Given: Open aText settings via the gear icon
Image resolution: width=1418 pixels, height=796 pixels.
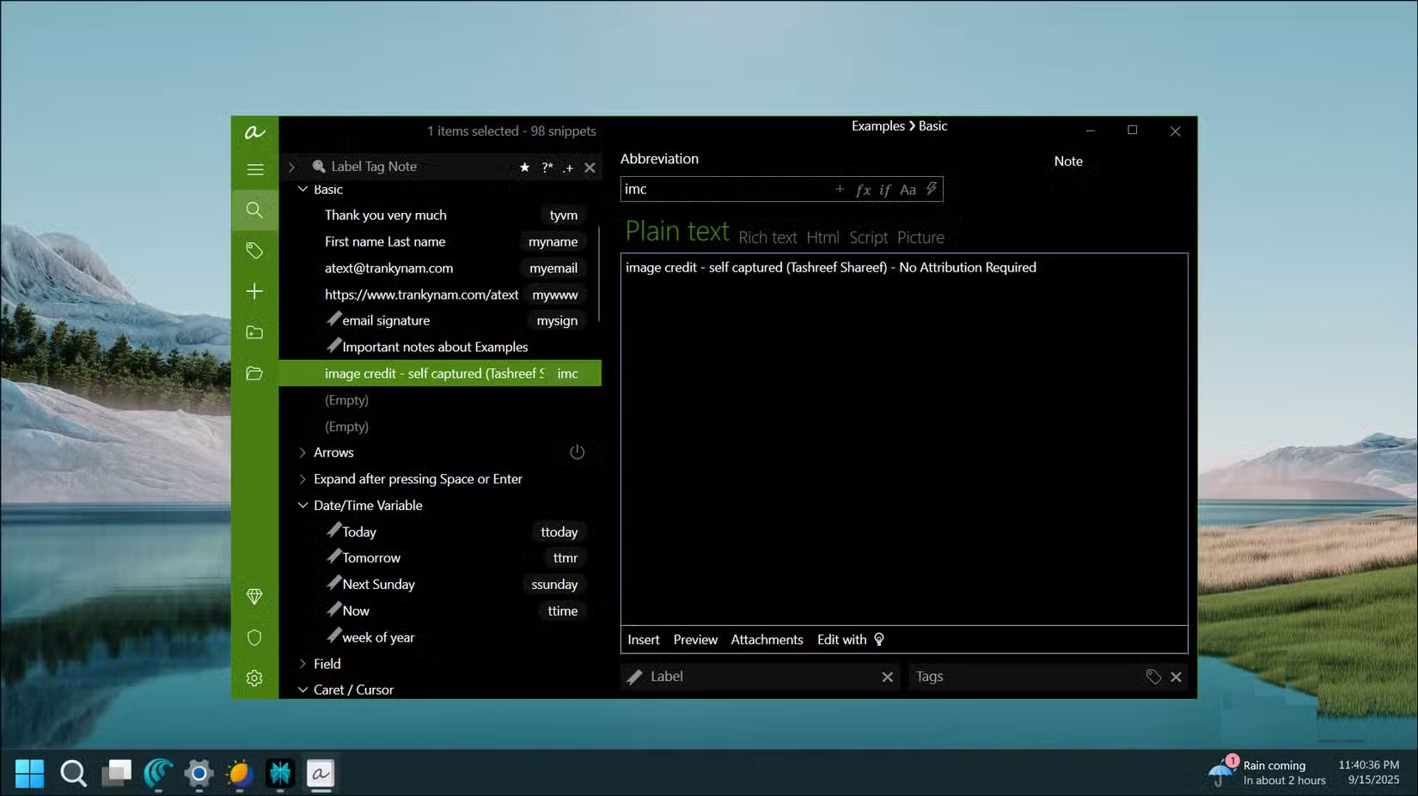Looking at the screenshot, I should pos(254,678).
